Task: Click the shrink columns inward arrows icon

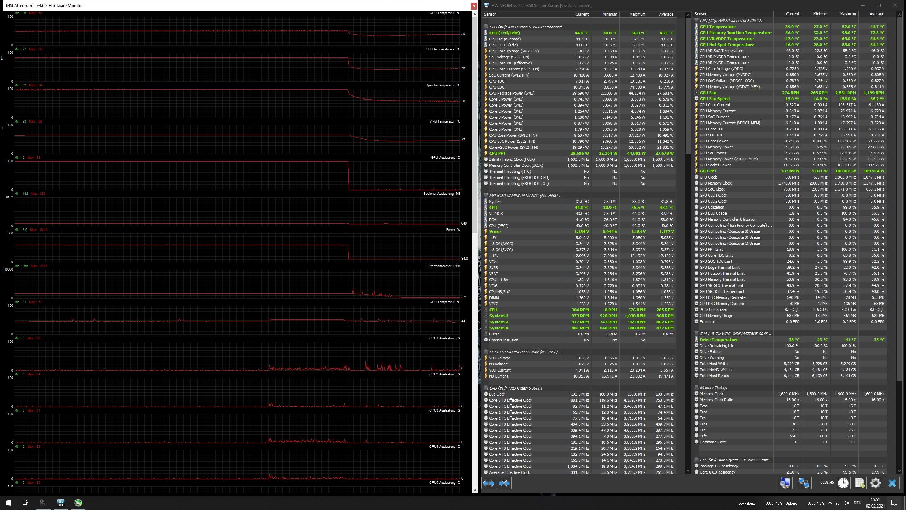Action: [504, 483]
